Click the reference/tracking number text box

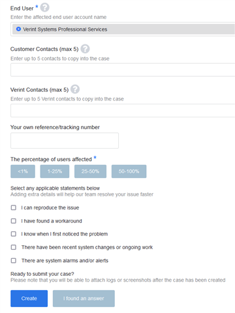pyautogui.click(x=65, y=141)
